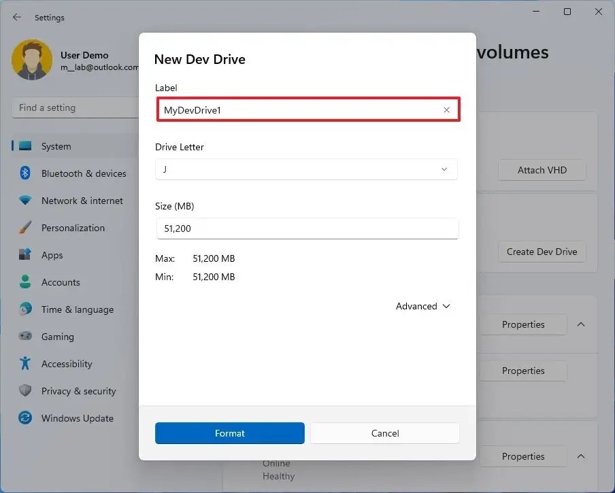Click the back arrow in Settings

pos(16,17)
